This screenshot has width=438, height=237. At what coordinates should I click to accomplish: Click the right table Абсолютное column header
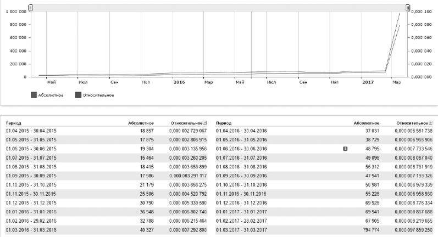coord(365,123)
